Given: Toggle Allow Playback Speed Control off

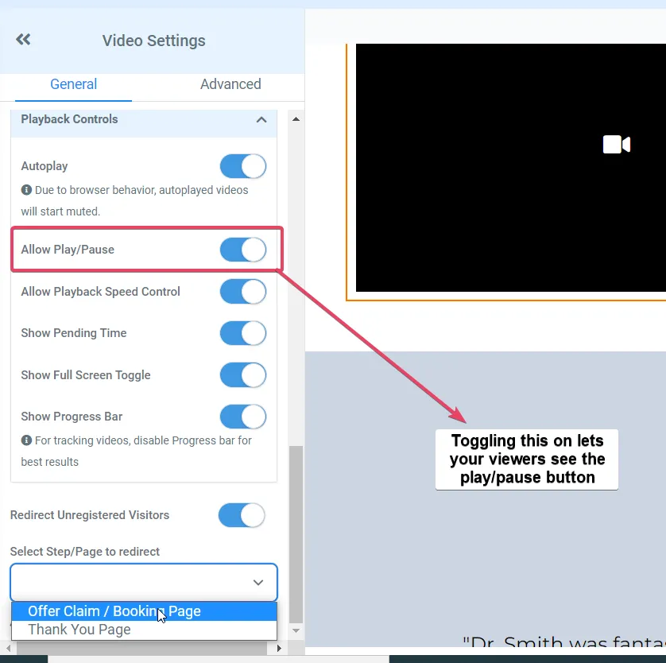Looking at the screenshot, I should pos(243,292).
